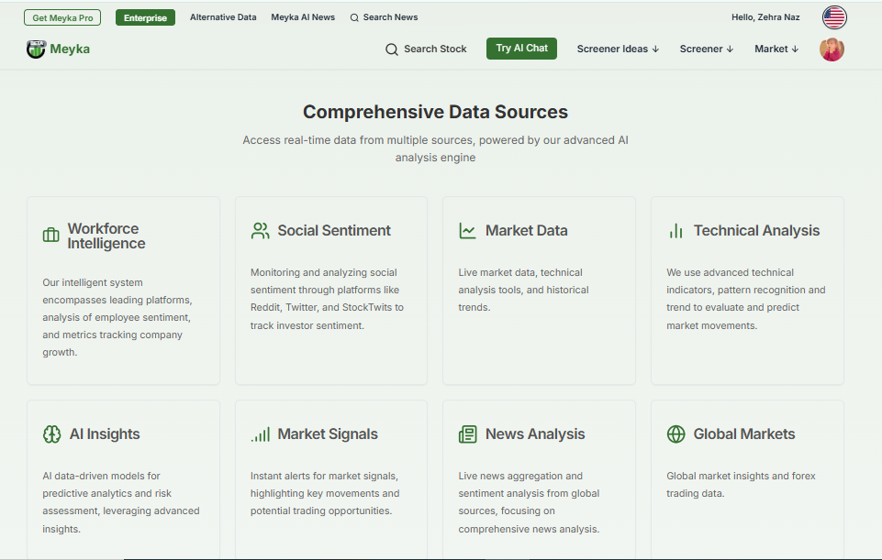Go to Meyka AI News
The width and height of the screenshot is (882, 560).
point(303,17)
